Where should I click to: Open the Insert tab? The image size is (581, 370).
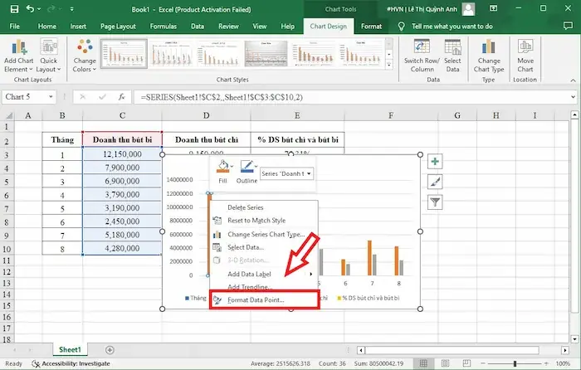pos(78,27)
